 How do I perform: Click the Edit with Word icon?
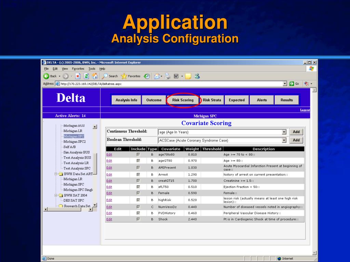point(176,76)
